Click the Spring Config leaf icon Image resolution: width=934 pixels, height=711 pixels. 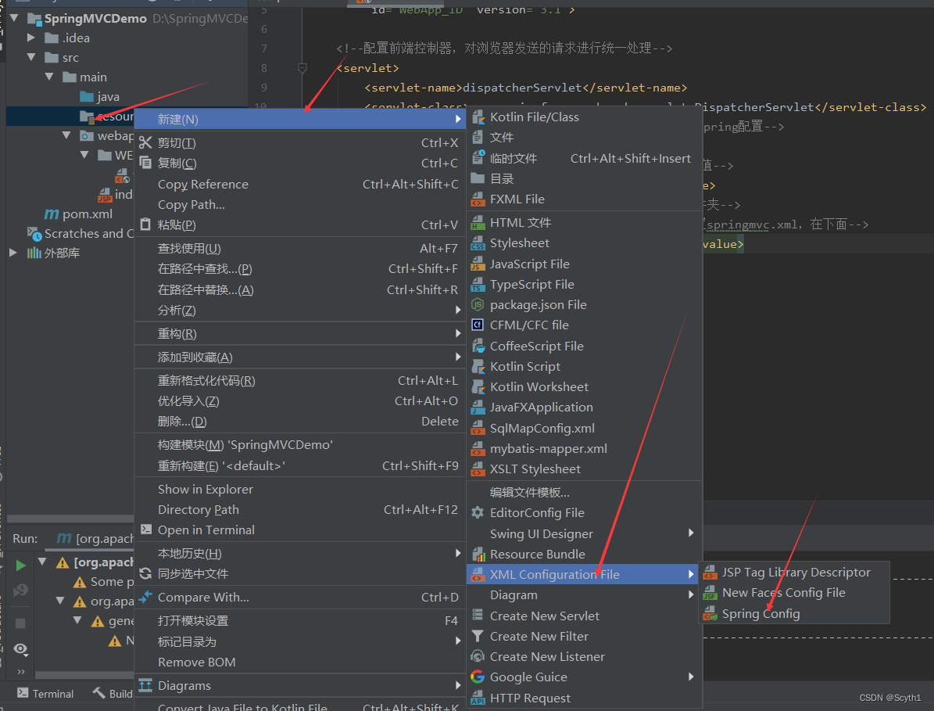click(x=710, y=614)
